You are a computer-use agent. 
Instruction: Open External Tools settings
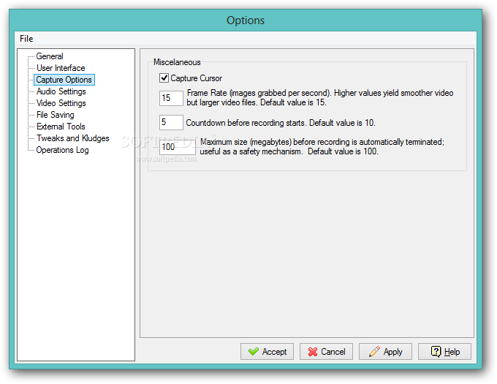(x=61, y=127)
